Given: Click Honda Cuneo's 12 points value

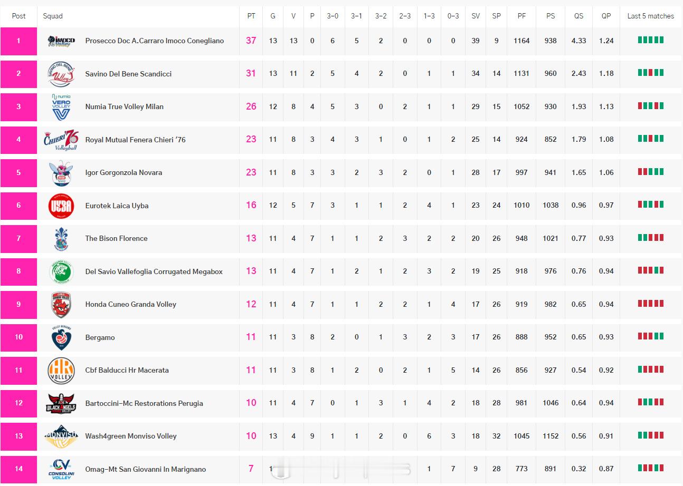Looking at the screenshot, I should click(251, 304).
